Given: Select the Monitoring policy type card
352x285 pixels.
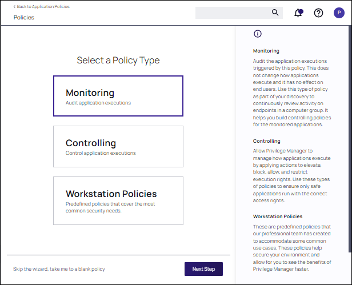Looking at the screenshot, I should 118,96.
